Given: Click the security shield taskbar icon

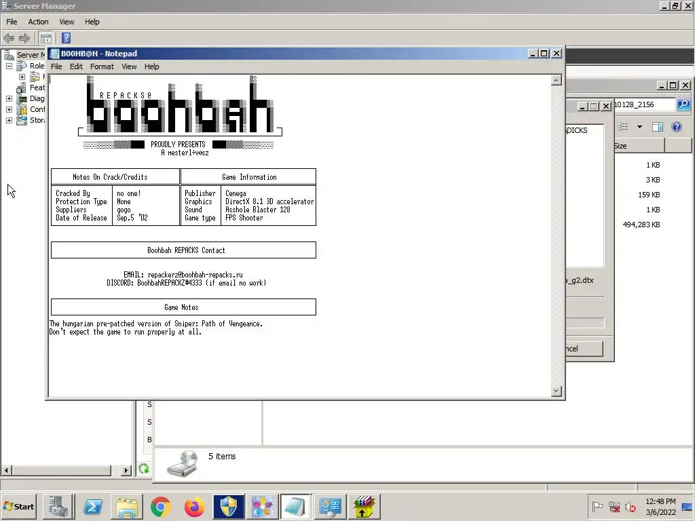Looking at the screenshot, I should click(x=229, y=506).
